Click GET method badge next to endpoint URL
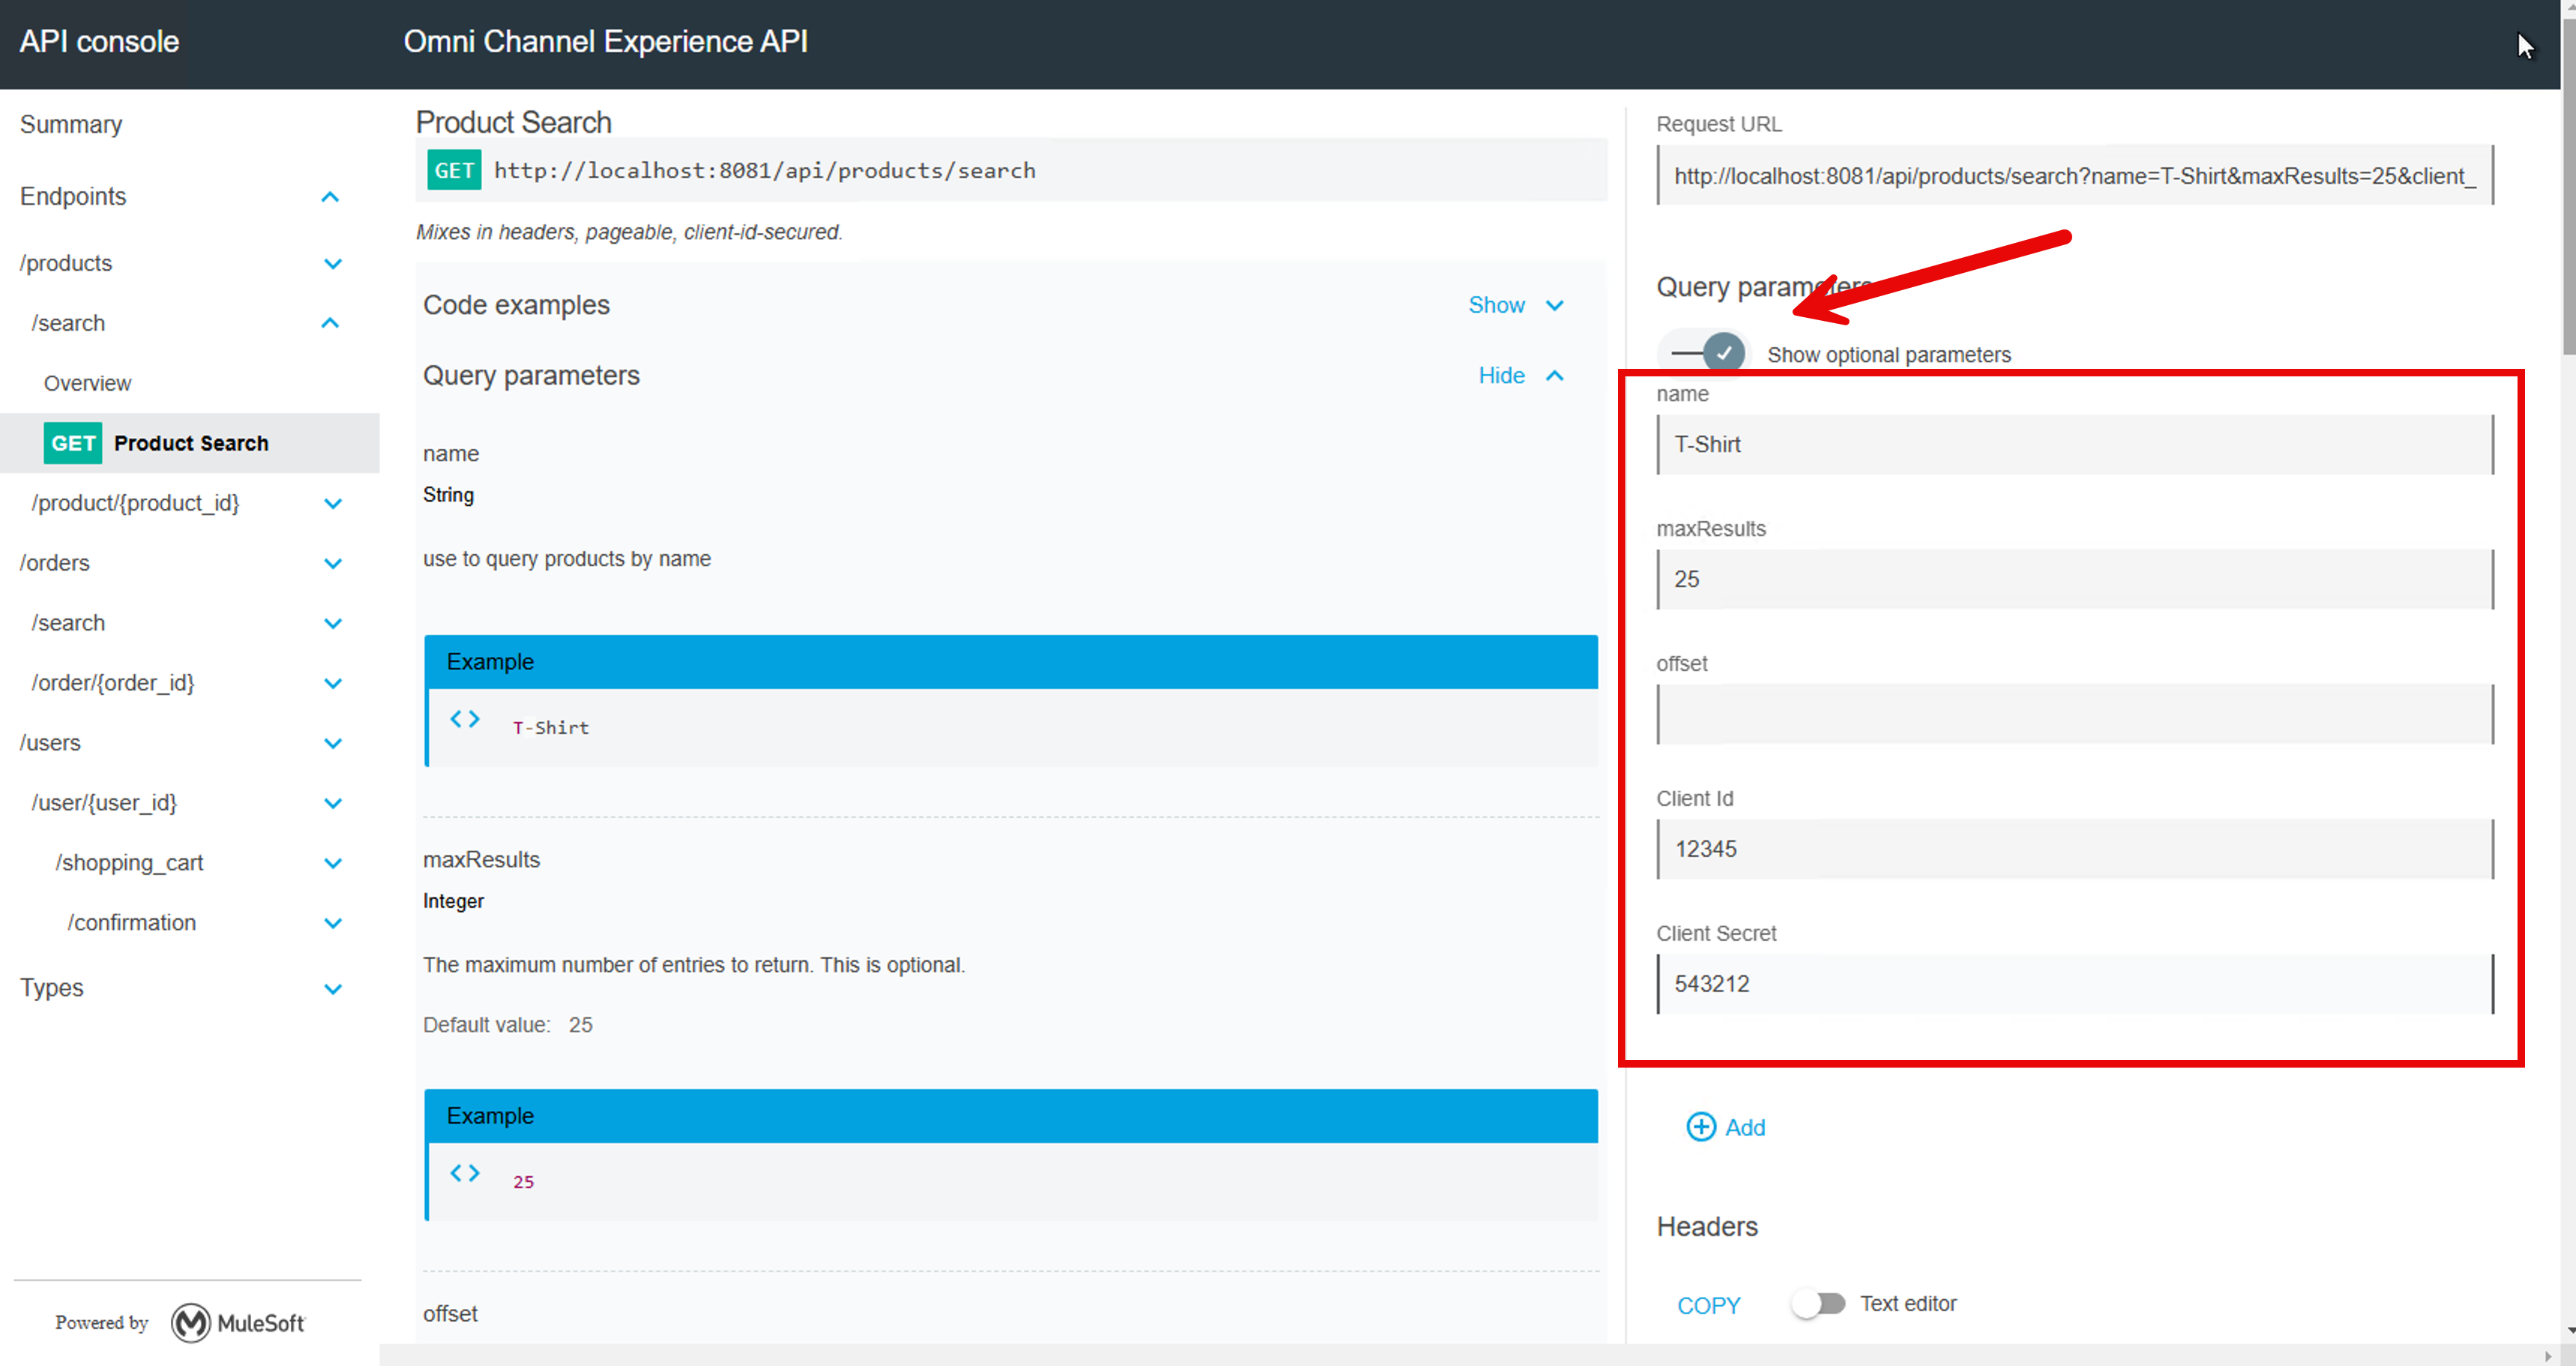Image resolution: width=2576 pixels, height=1366 pixels. point(454,170)
